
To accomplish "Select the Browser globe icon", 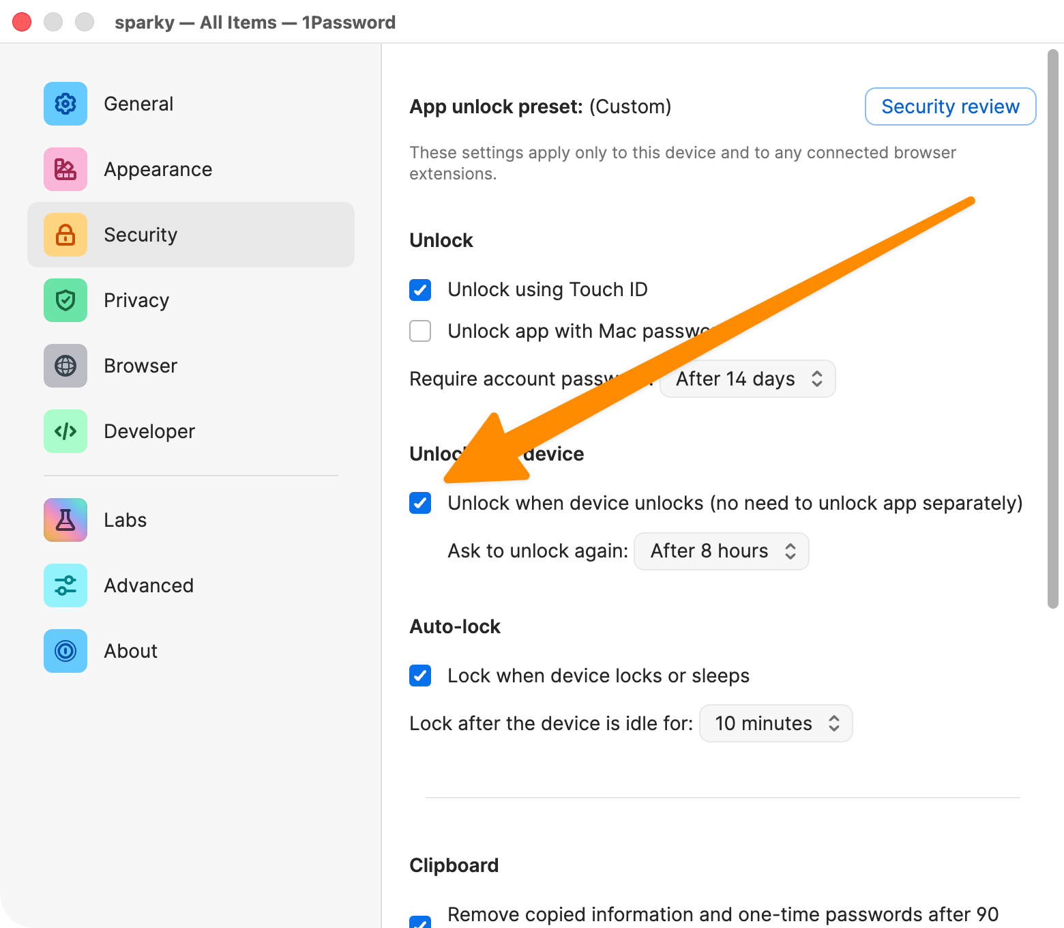I will coord(65,366).
